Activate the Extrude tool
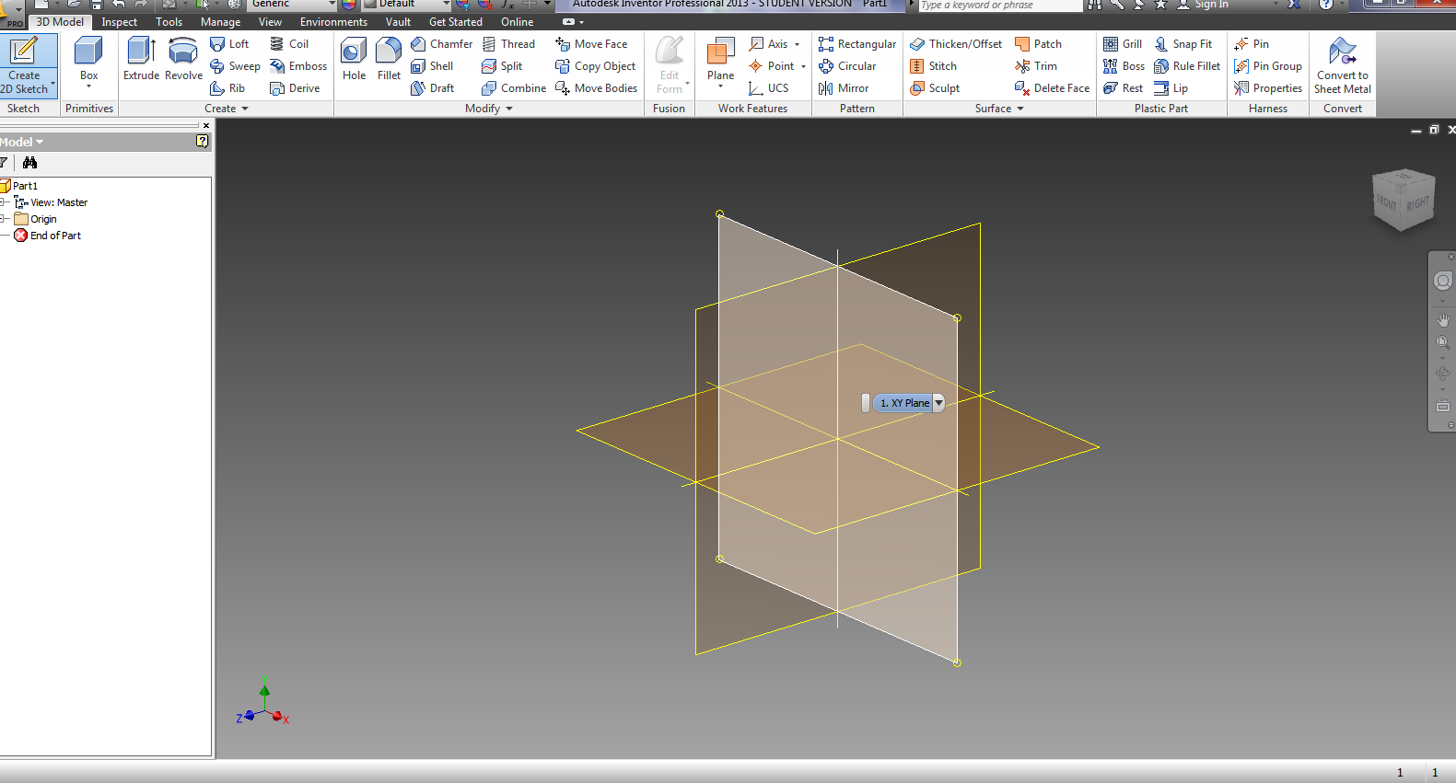1456x783 pixels. pos(142,59)
